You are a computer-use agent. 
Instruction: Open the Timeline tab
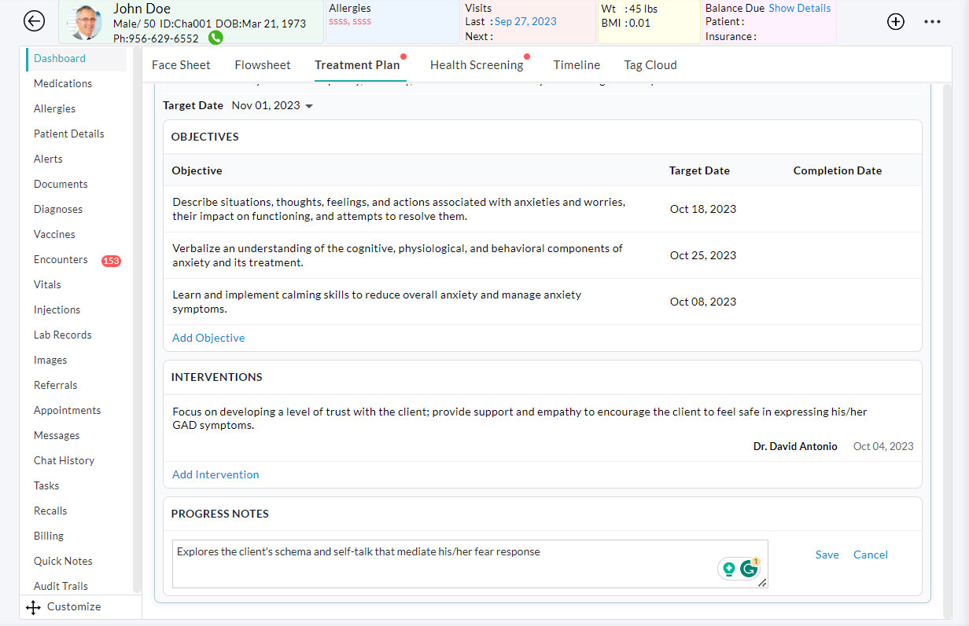(x=577, y=65)
